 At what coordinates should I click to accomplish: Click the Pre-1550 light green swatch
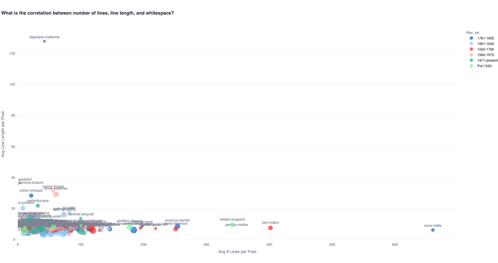(471, 66)
